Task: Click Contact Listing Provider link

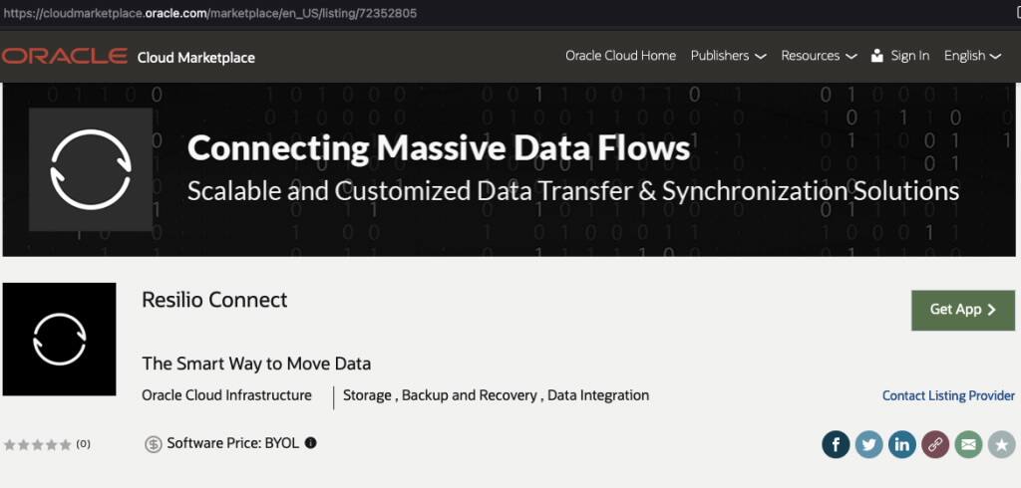Action: point(948,395)
